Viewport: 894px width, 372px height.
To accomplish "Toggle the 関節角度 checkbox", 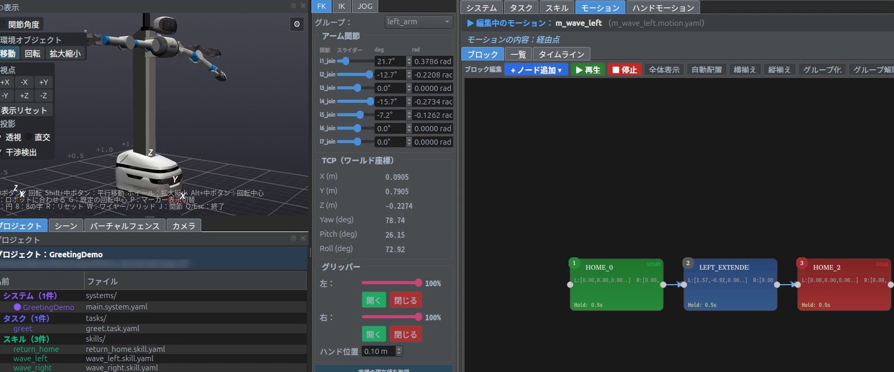I will coord(2,25).
